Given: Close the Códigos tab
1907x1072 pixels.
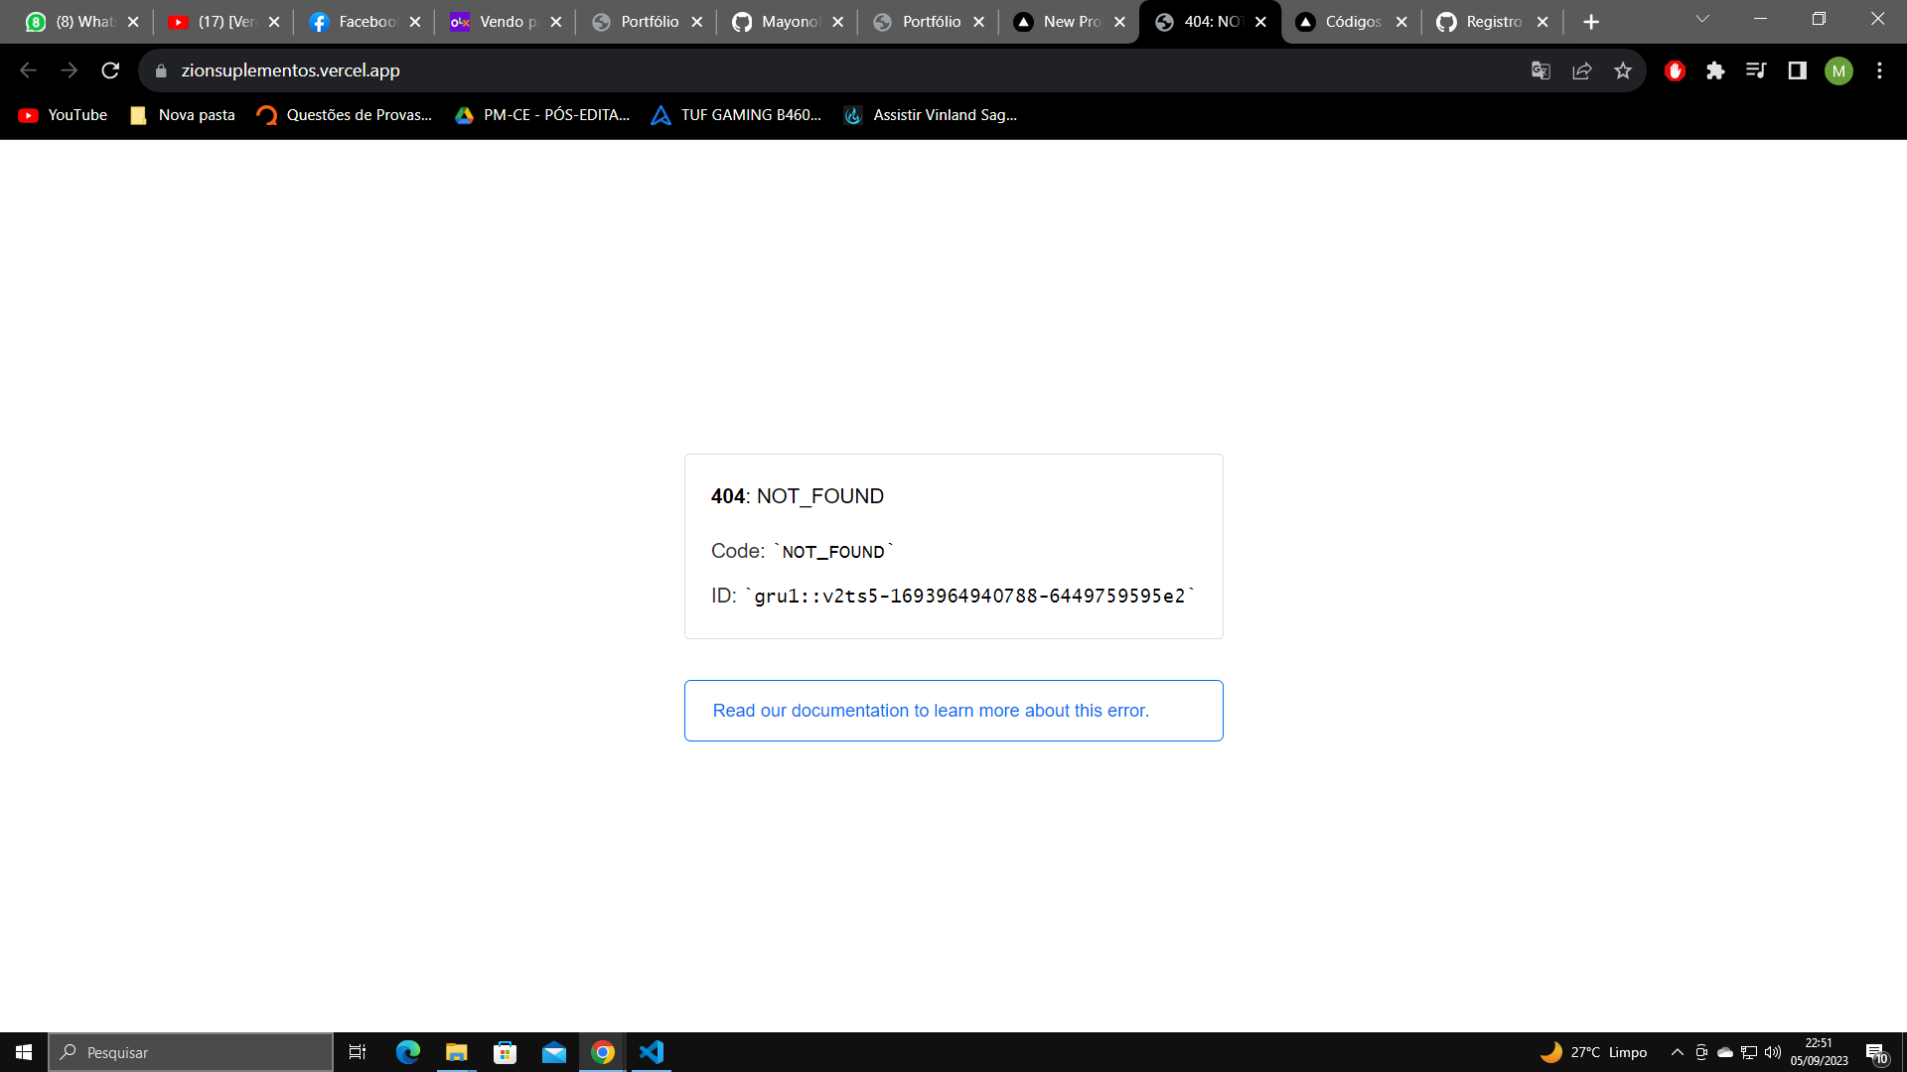Looking at the screenshot, I should 1401,22.
